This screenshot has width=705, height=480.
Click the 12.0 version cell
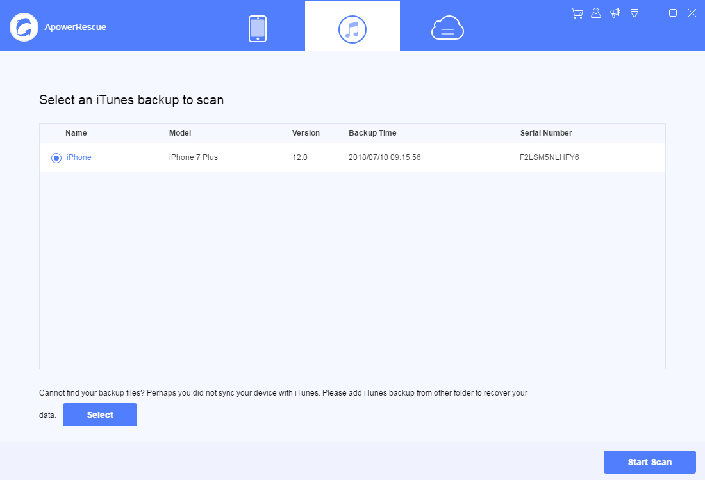pos(300,157)
